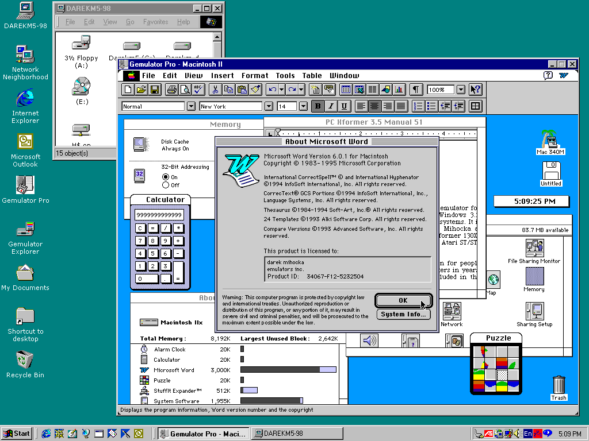Image resolution: width=589 pixels, height=441 pixels.
Task: Click the numbered list icon
Action: (418, 106)
